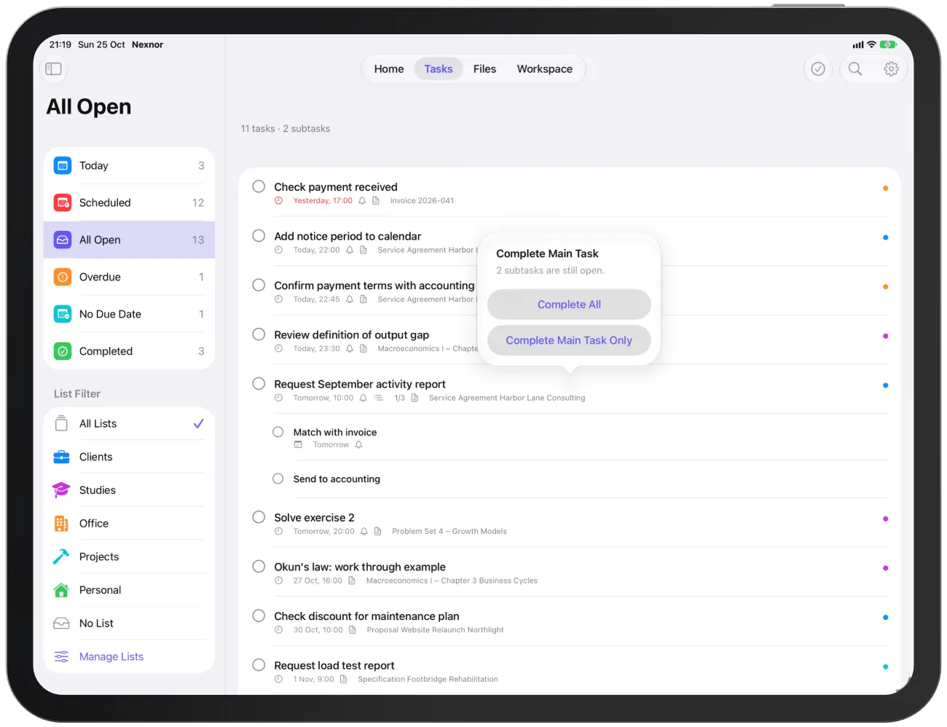Tap the All Open count 13
Image resolution: width=947 pixels, height=727 pixels.
198,240
